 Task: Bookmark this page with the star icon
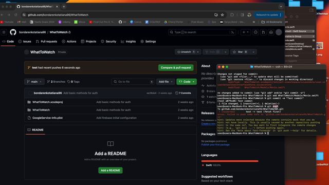pyautogui.click(x=222, y=15)
